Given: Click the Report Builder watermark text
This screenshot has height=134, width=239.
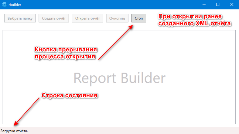Looking at the screenshot, I should (119, 78).
